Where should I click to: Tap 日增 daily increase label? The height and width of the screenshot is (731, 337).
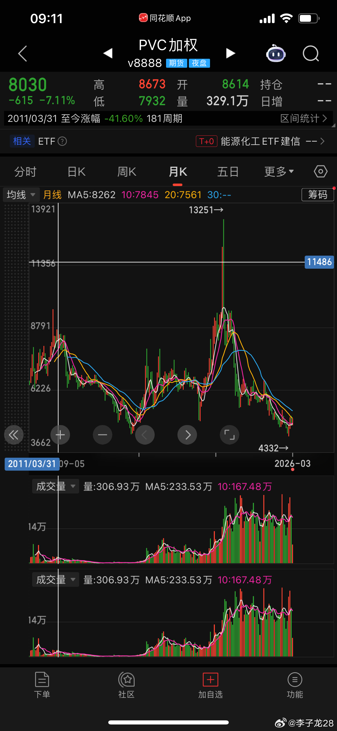(271, 101)
